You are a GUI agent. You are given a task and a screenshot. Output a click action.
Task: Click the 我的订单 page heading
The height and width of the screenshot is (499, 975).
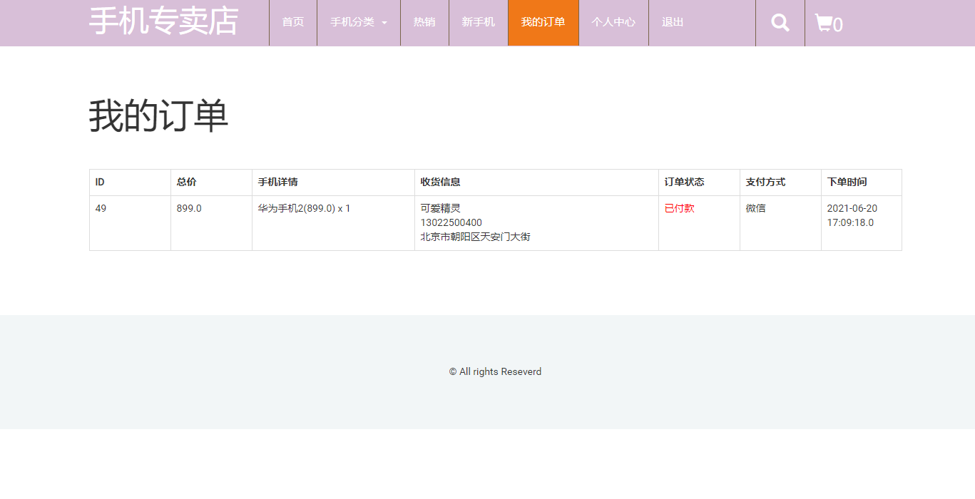pos(158,116)
